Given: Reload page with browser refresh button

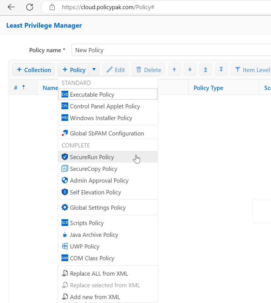Looking at the screenshot, I should click(30, 7).
